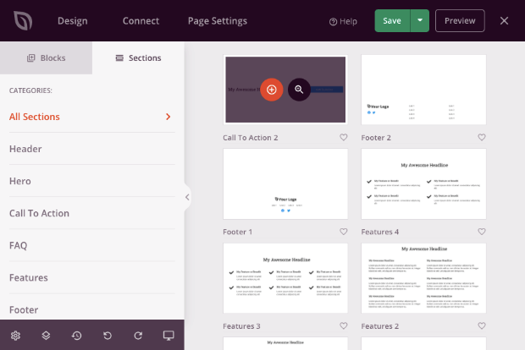Preview Call To Action 2 with magnifier icon
Viewport: 525px width, 350px height.
point(299,90)
